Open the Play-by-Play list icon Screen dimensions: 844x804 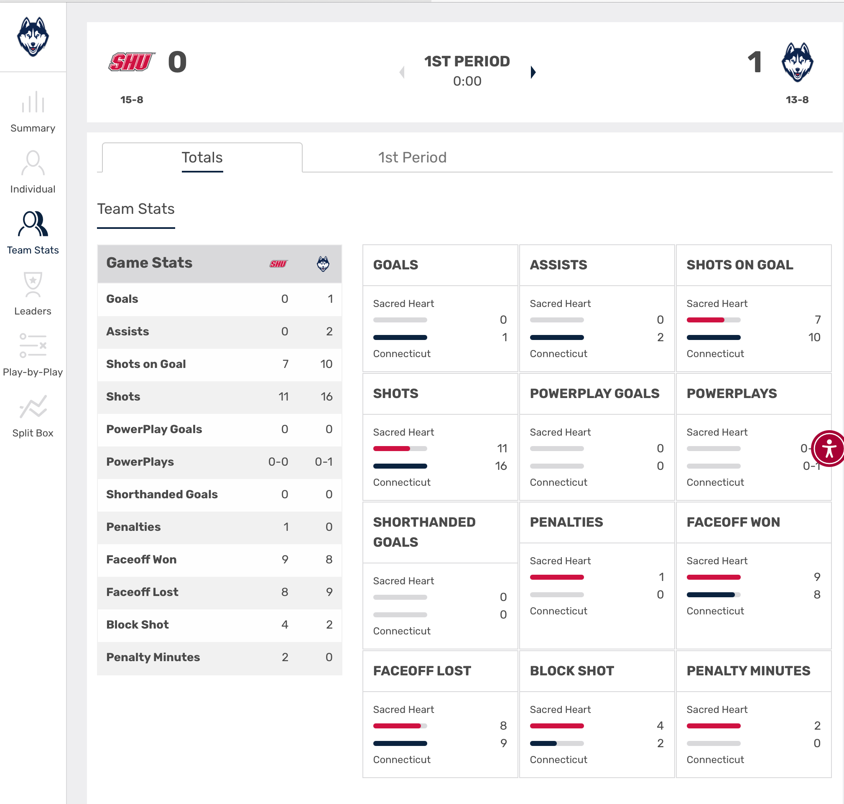[x=33, y=345]
